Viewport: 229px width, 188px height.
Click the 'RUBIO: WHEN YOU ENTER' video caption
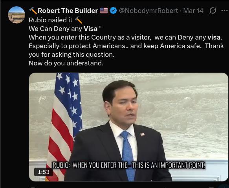point(129,165)
